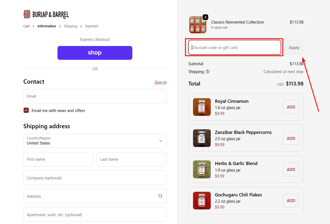Click the Zanzibar Black Peppercorns jar image
Viewport: 330px width, 224px height.
coord(202,138)
